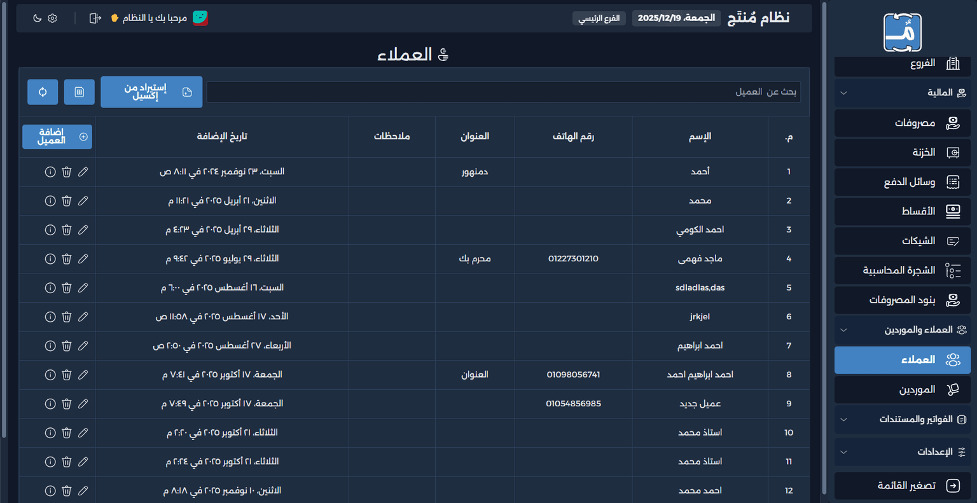Screen dimensions: 977x503
Task: Click the user avatar icon in header
Action: (200, 18)
